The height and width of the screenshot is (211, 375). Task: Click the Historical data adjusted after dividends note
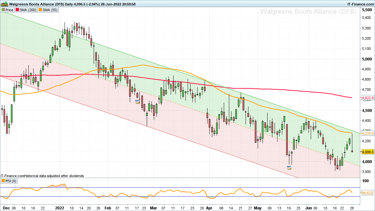tap(54, 176)
